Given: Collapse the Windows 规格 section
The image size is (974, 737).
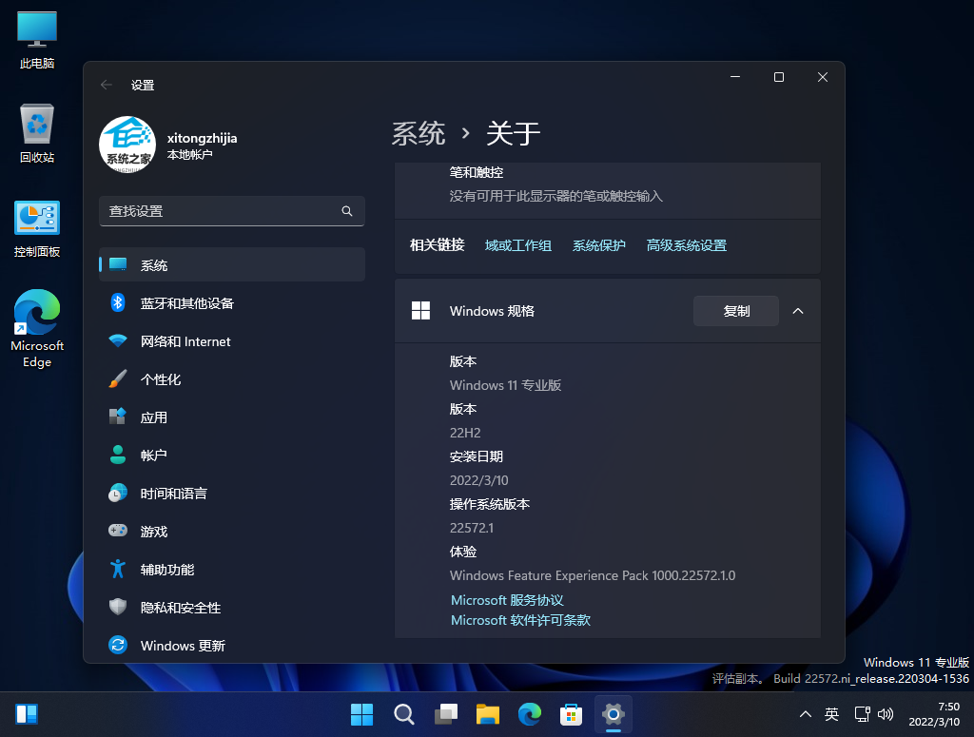Looking at the screenshot, I should 798,311.
